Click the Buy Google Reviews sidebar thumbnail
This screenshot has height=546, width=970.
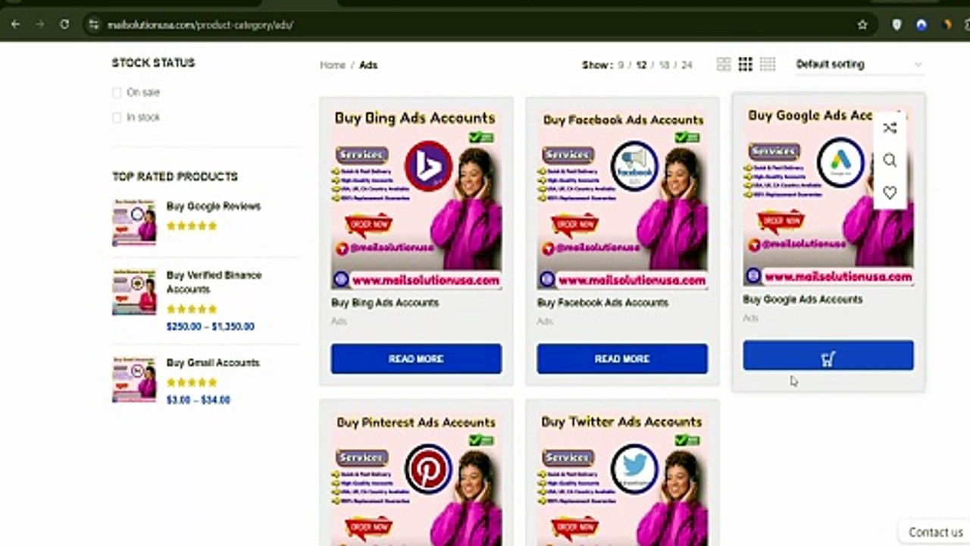[x=134, y=223]
